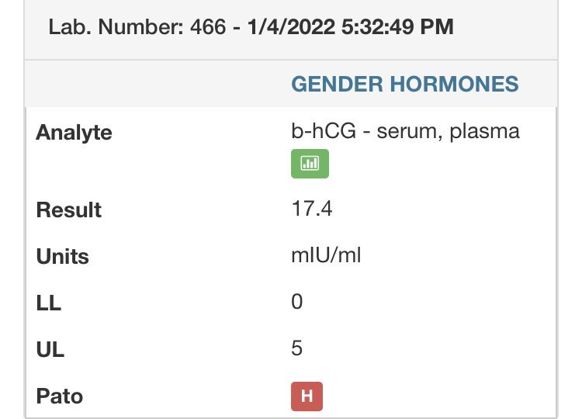Click the Units row label

(62, 256)
